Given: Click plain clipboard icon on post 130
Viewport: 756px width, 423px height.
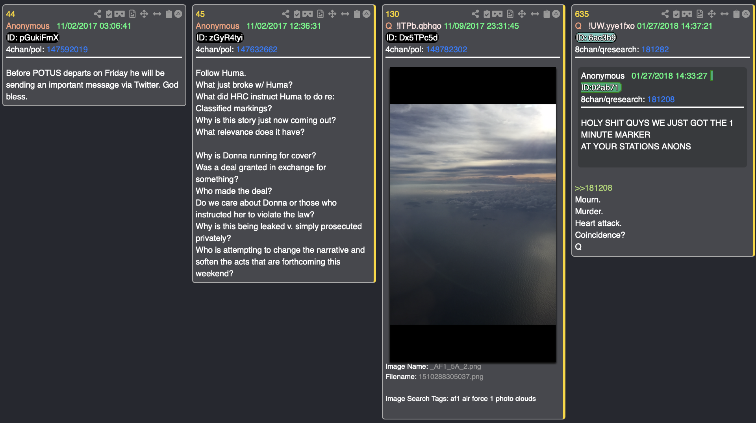Looking at the screenshot, I should click(547, 14).
